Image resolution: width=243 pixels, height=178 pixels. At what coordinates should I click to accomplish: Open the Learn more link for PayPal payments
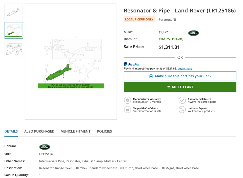(x=185, y=68)
